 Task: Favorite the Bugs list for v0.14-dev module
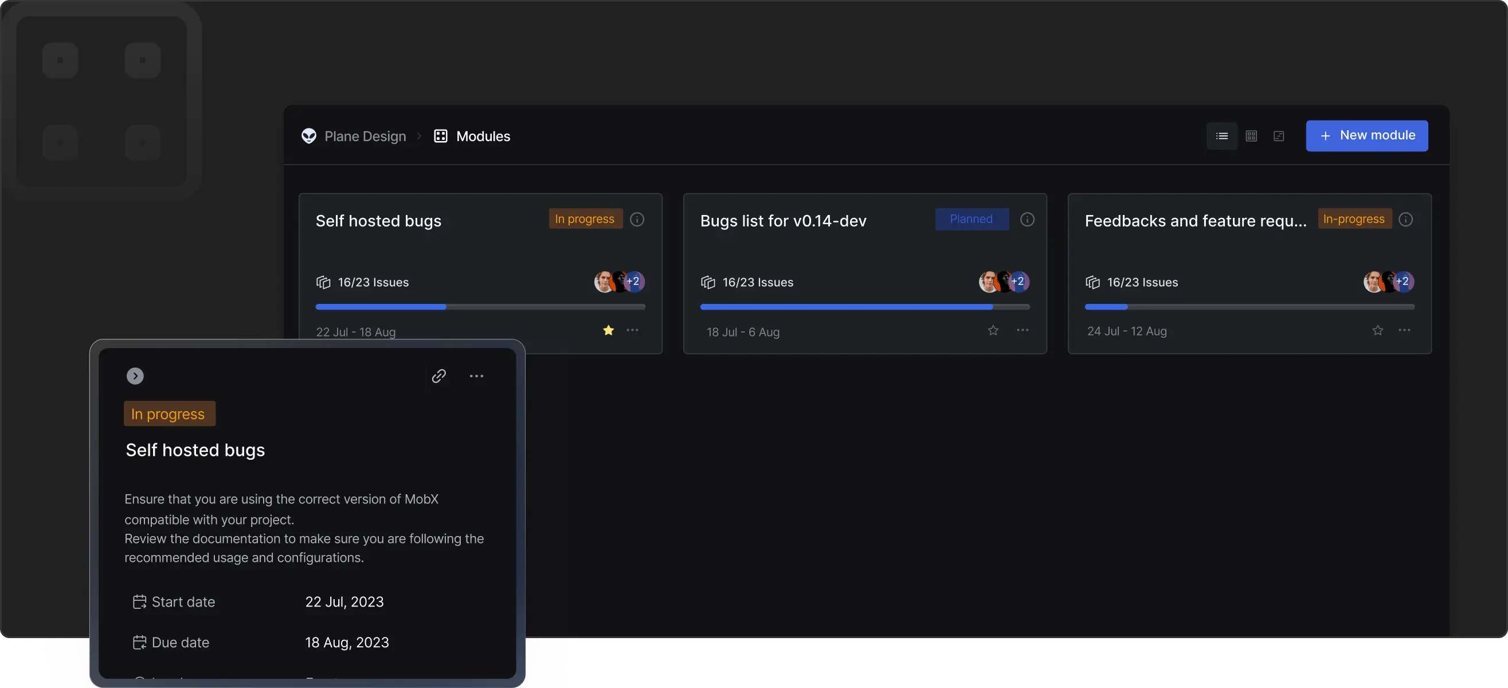coord(993,330)
